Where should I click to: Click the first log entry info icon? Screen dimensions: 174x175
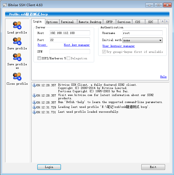tap(34, 85)
